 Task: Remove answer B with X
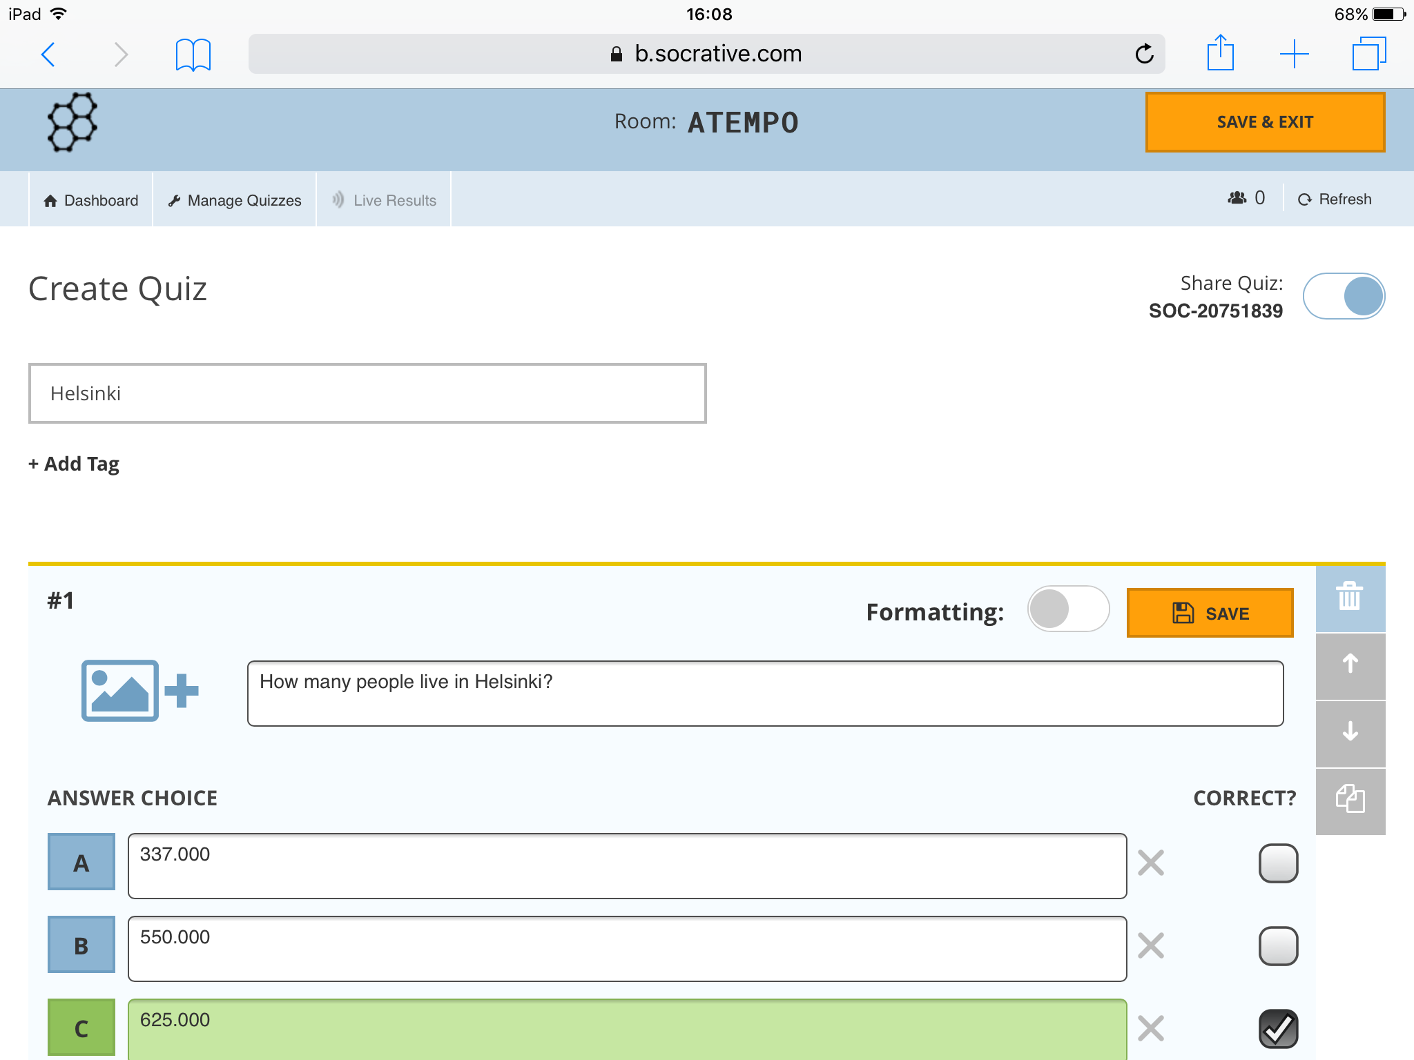pos(1151,945)
